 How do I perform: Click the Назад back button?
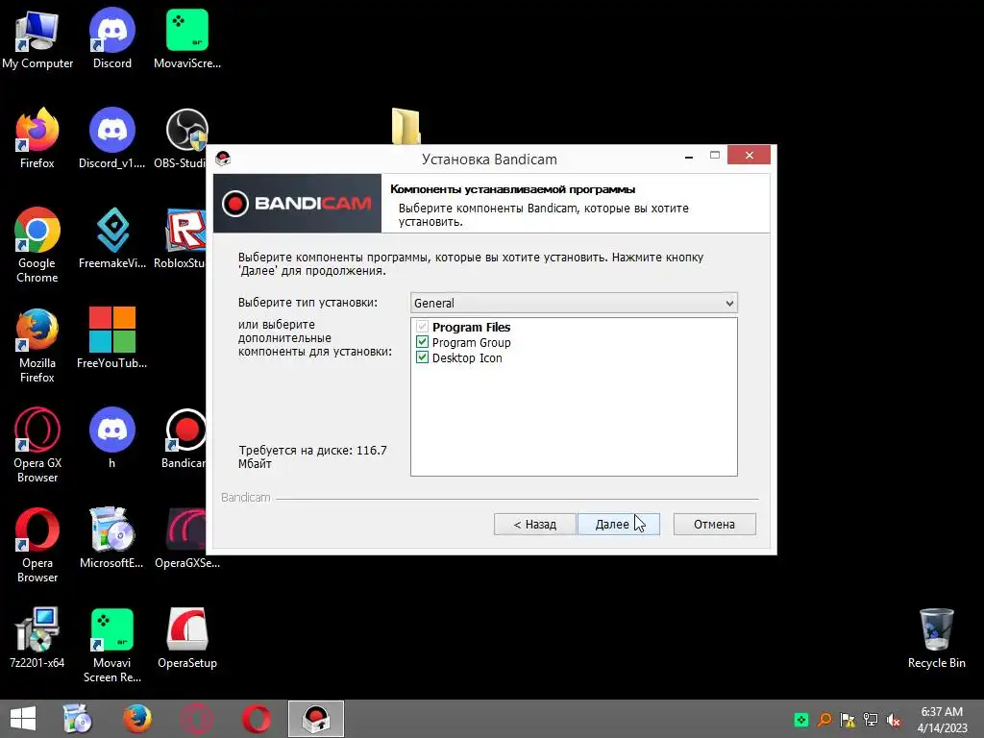(x=534, y=524)
